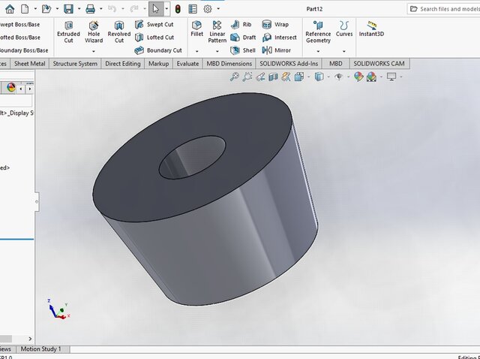Apply the Fillet tool
Screen dimensions: 480x359
(x=196, y=29)
